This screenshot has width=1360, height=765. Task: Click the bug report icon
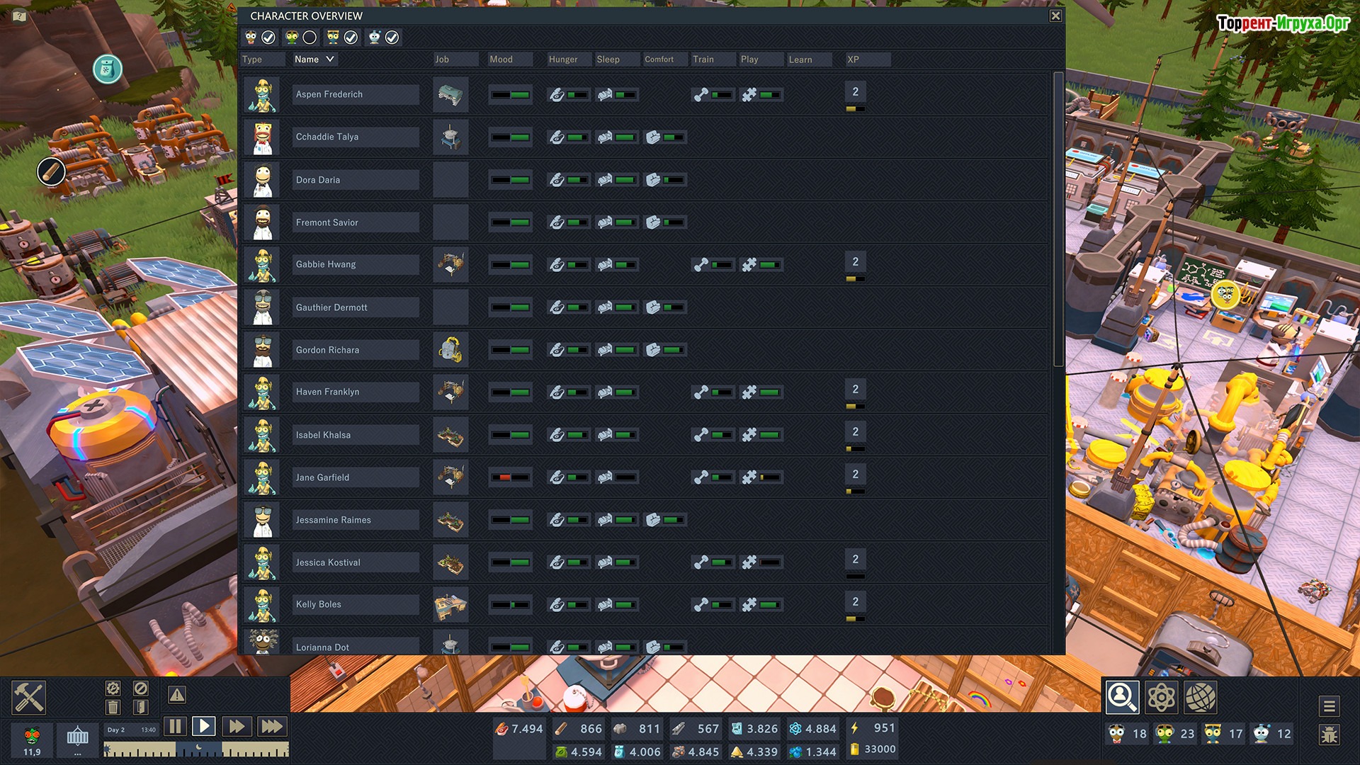[x=1329, y=735]
